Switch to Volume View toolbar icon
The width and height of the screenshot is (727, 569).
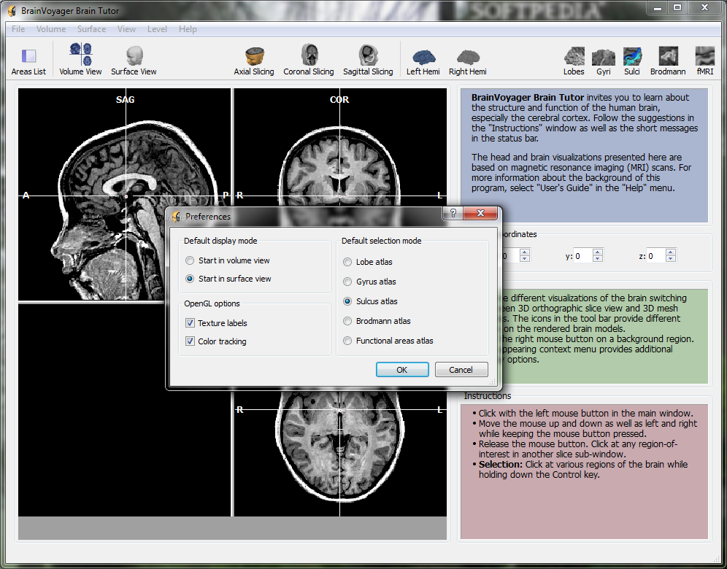pyautogui.click(x=81, y=55)
